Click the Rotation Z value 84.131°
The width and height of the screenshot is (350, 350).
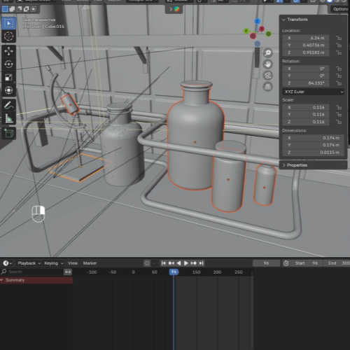pos(306,83)
